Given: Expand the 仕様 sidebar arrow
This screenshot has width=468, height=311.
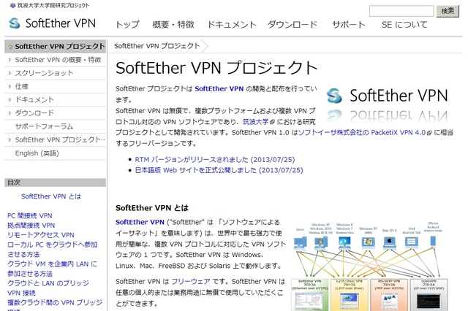Looking at the screenshot, I should [10, 86].
